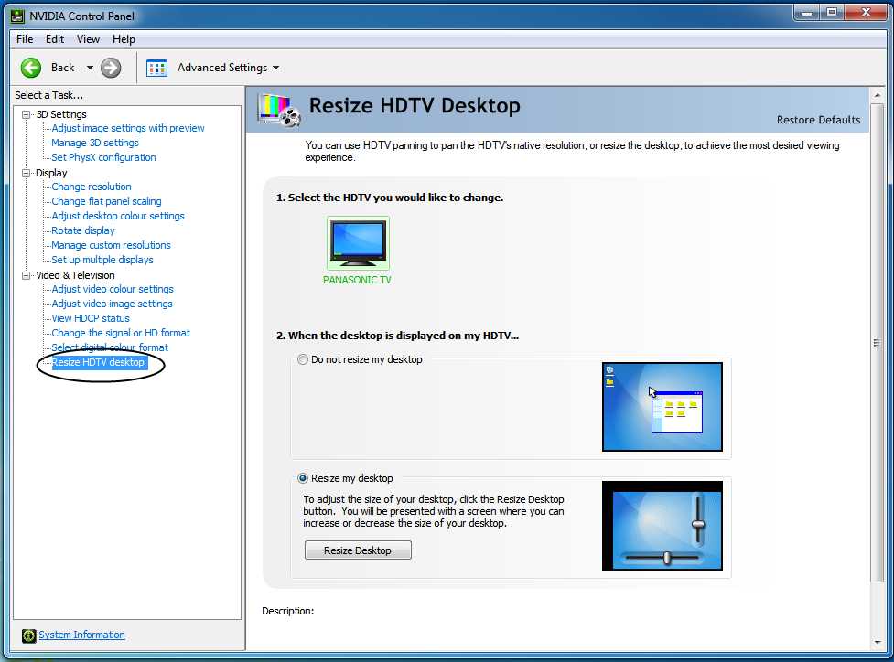Click the Do not resize preview thumbnail
The width and height of the screenshot is (894, 662).
(662, 407)
